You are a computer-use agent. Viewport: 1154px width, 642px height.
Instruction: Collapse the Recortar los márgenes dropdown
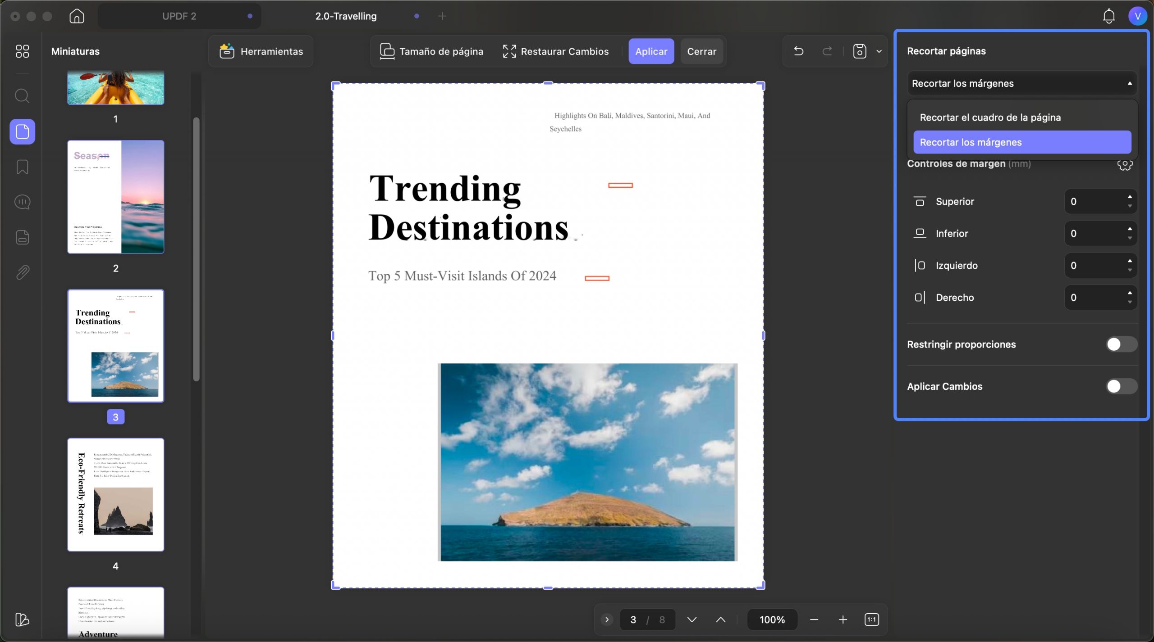click(x=1022, y=83)
